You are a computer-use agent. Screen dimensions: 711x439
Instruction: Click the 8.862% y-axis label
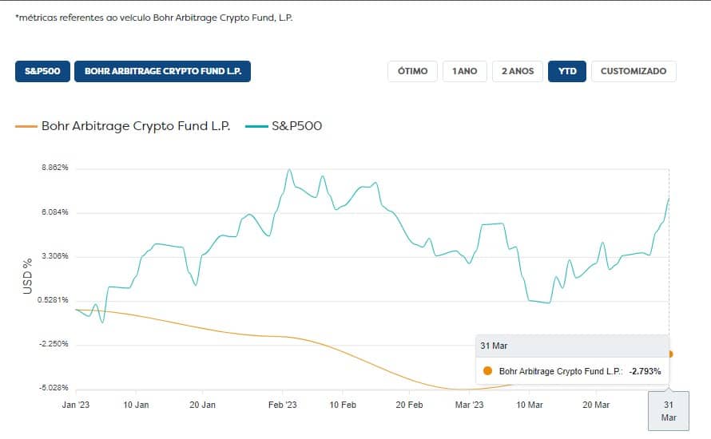[x=55, y=168]
